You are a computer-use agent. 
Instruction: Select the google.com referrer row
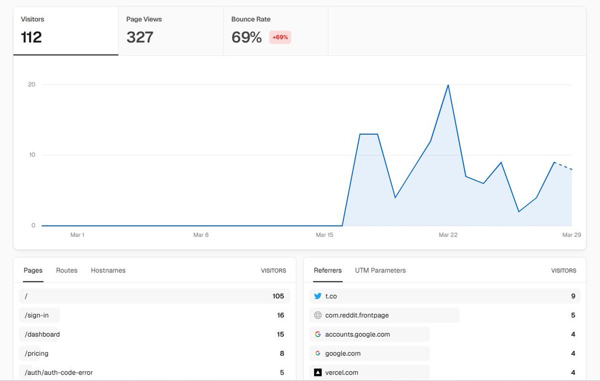445,353
